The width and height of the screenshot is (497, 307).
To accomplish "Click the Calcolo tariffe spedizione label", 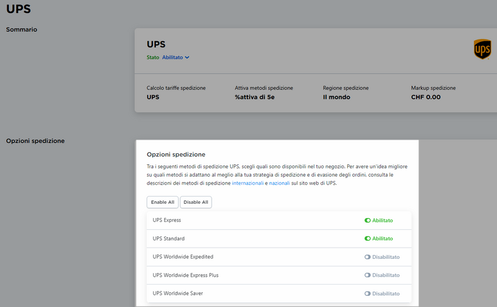I will [x=176, y=88].
